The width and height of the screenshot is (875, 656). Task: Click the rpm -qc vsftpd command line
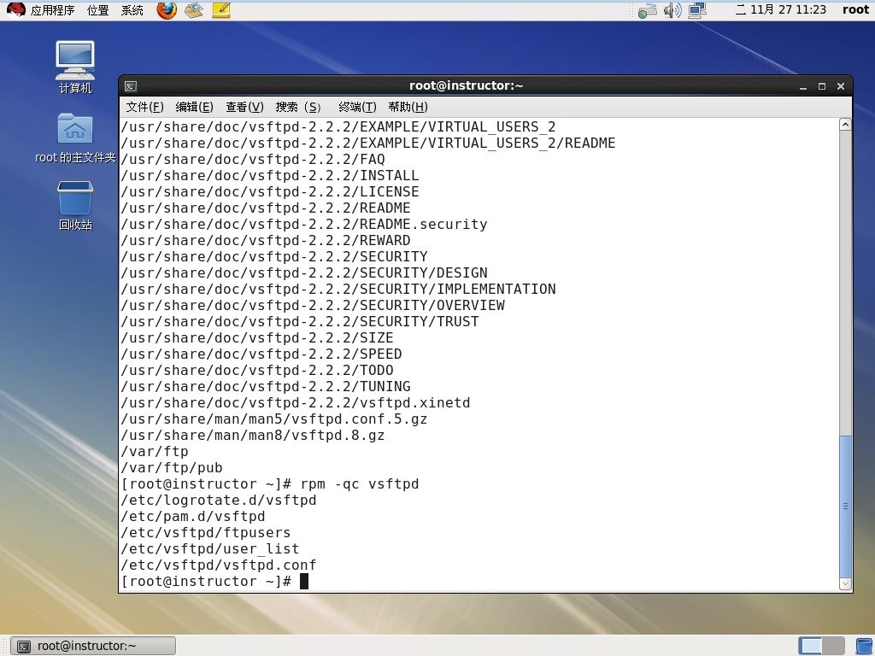270,484
